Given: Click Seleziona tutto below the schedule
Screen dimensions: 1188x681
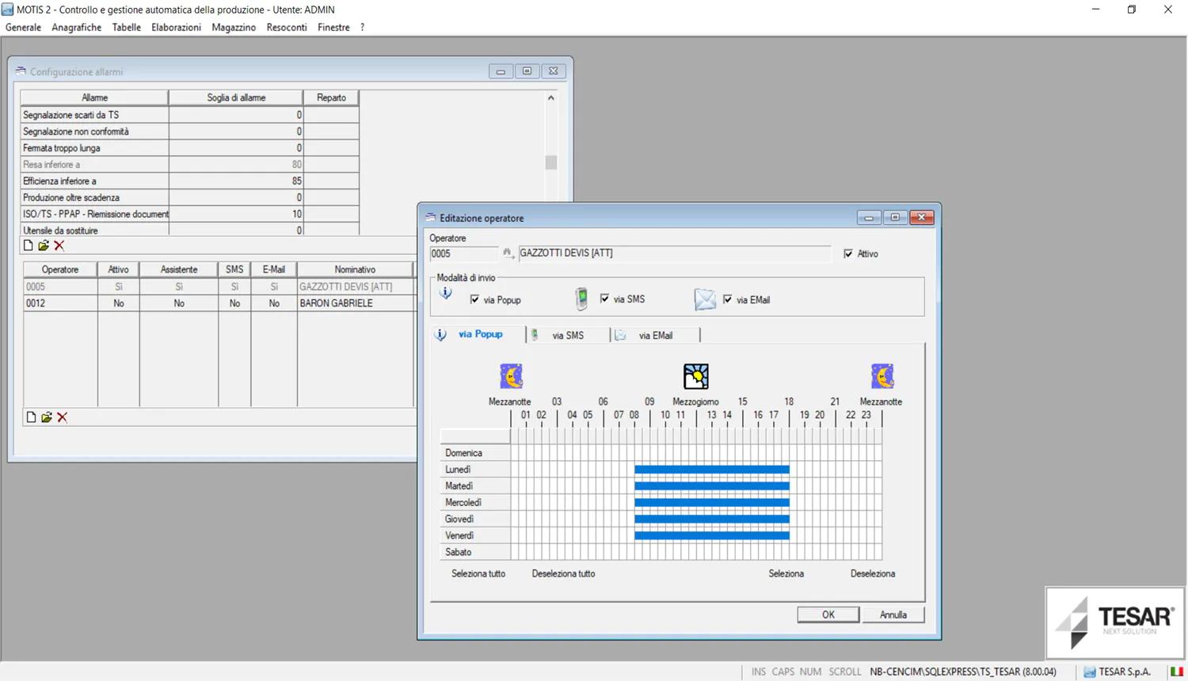Looking at the screenshot, I should coord(478,573).
